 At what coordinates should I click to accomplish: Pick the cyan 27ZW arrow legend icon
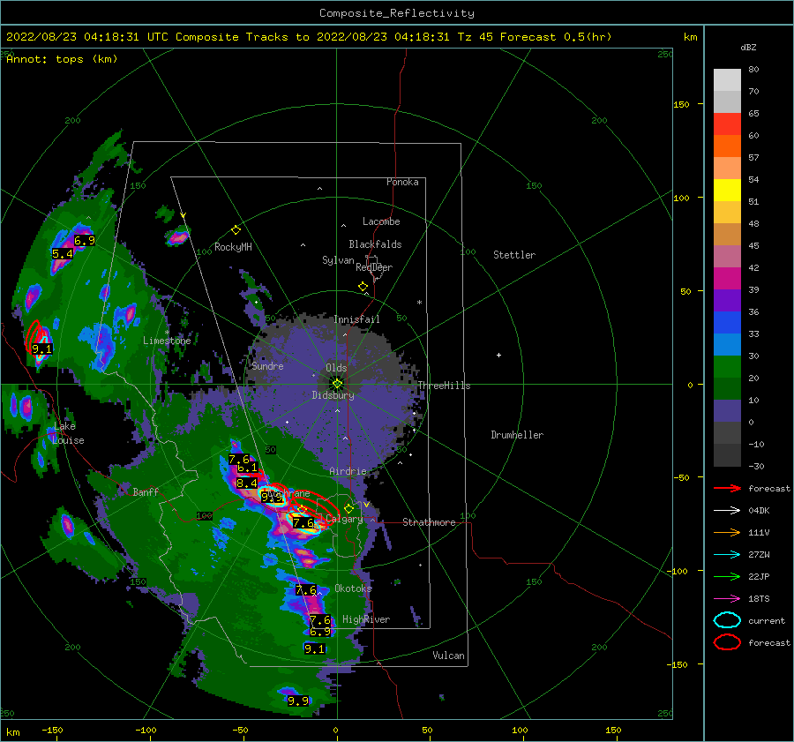(x=727, y=555)
